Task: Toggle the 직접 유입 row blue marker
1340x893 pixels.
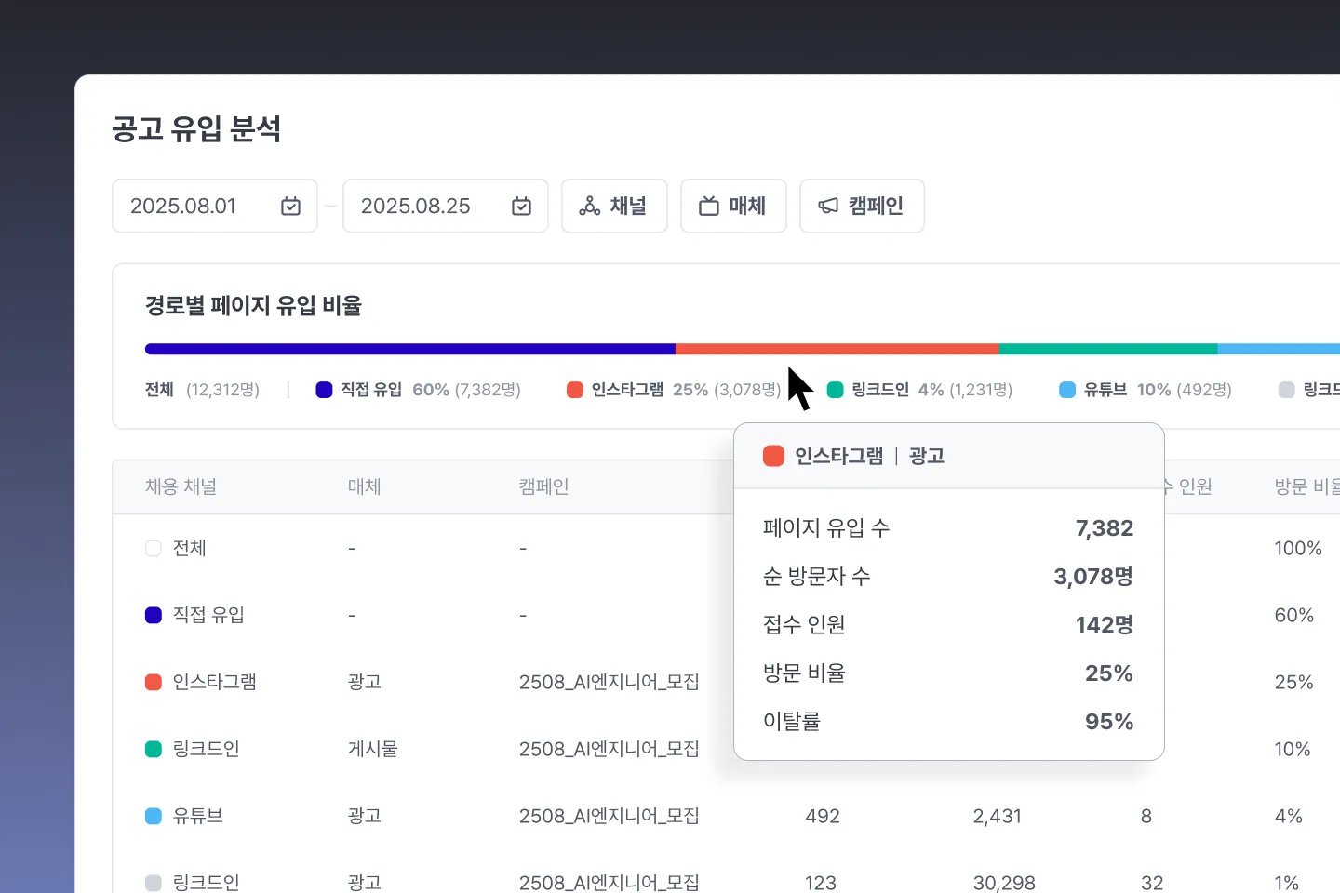Action: [154, 615]
